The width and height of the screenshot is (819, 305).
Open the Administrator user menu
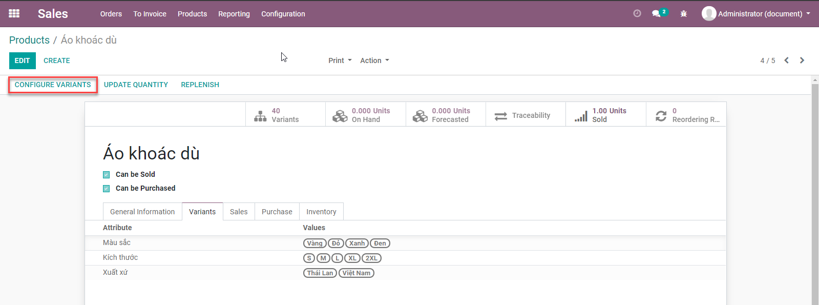(756, 14)
